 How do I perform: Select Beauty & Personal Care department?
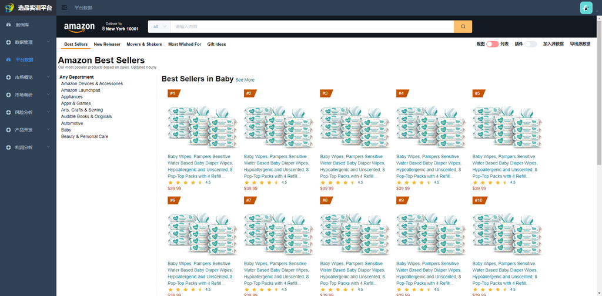tap(85, 136)
